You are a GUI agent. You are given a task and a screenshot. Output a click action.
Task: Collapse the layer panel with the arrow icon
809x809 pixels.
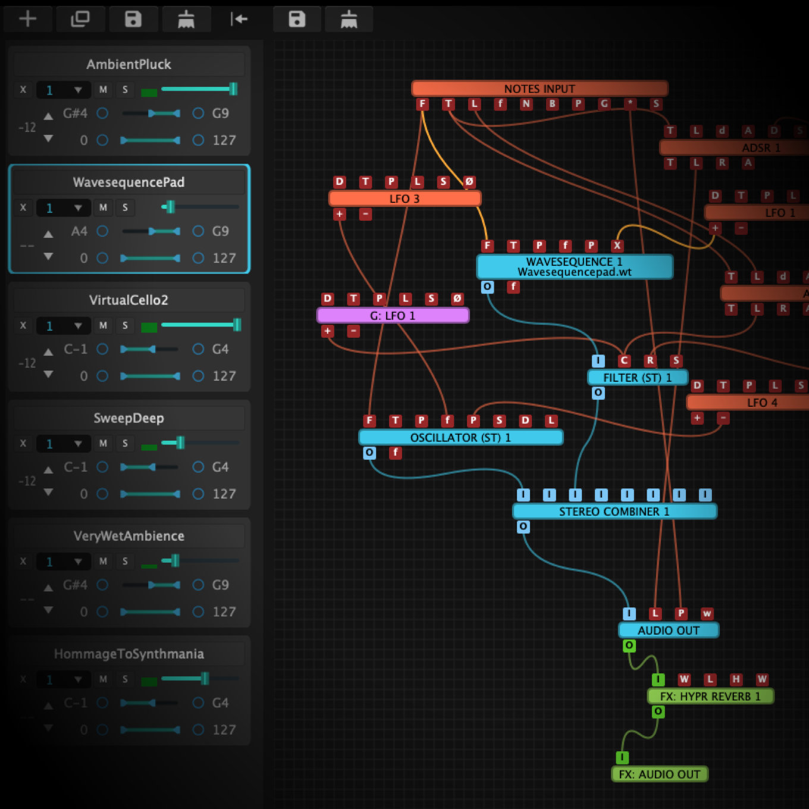click(x=239, y=19)
